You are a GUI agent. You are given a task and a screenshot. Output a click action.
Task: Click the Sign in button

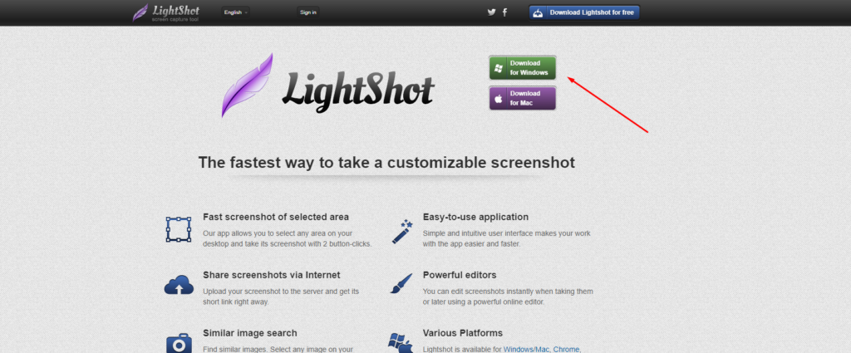(x=307, y=12)
